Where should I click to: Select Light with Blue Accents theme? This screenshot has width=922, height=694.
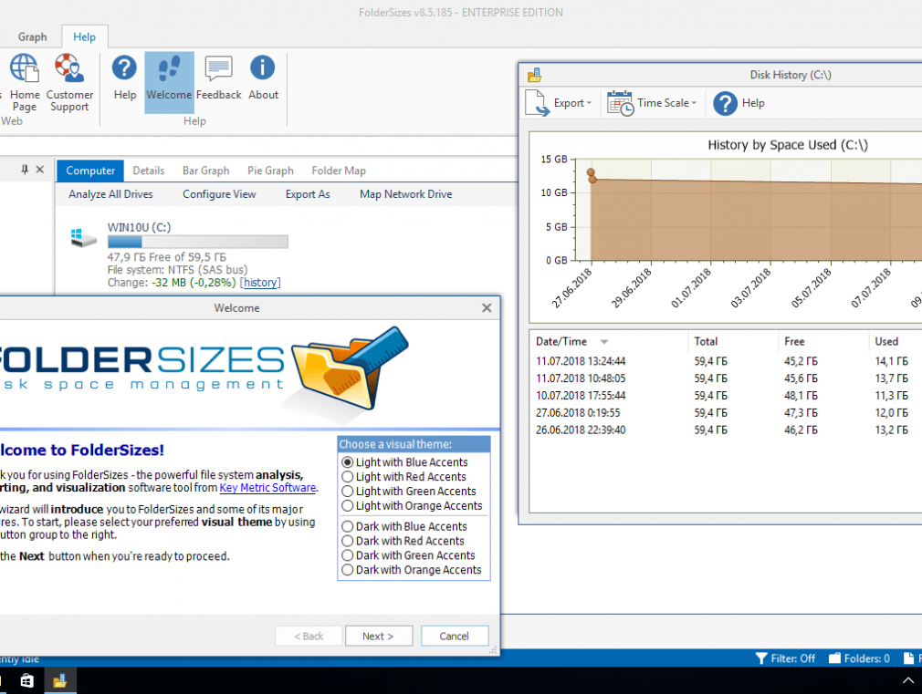348,462
